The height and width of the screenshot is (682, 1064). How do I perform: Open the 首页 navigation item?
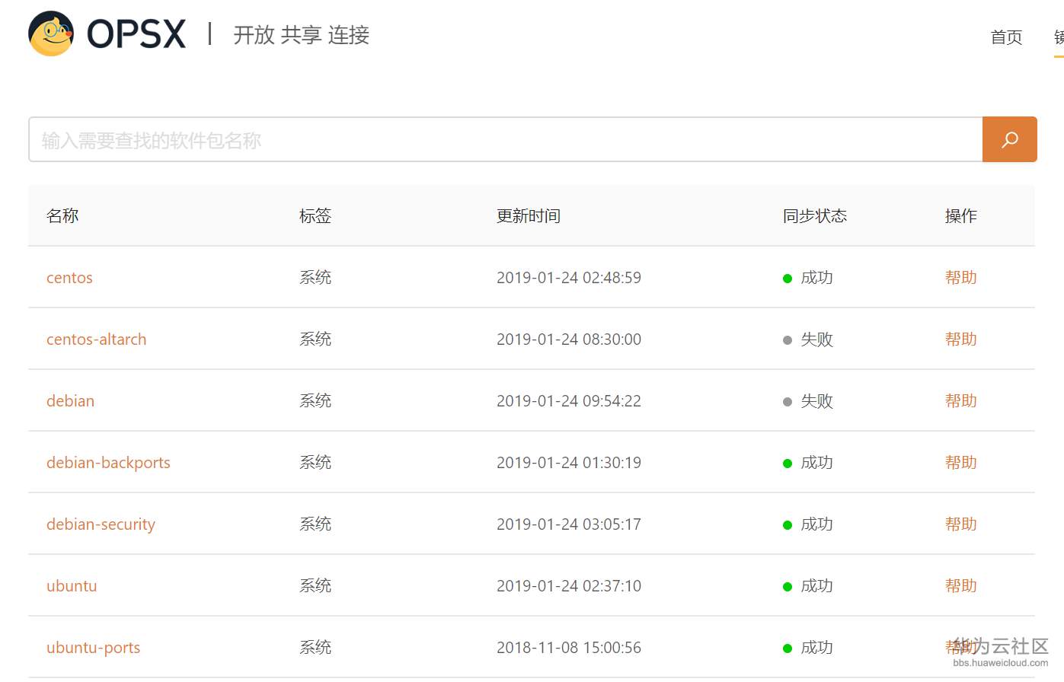[1005, 37]
